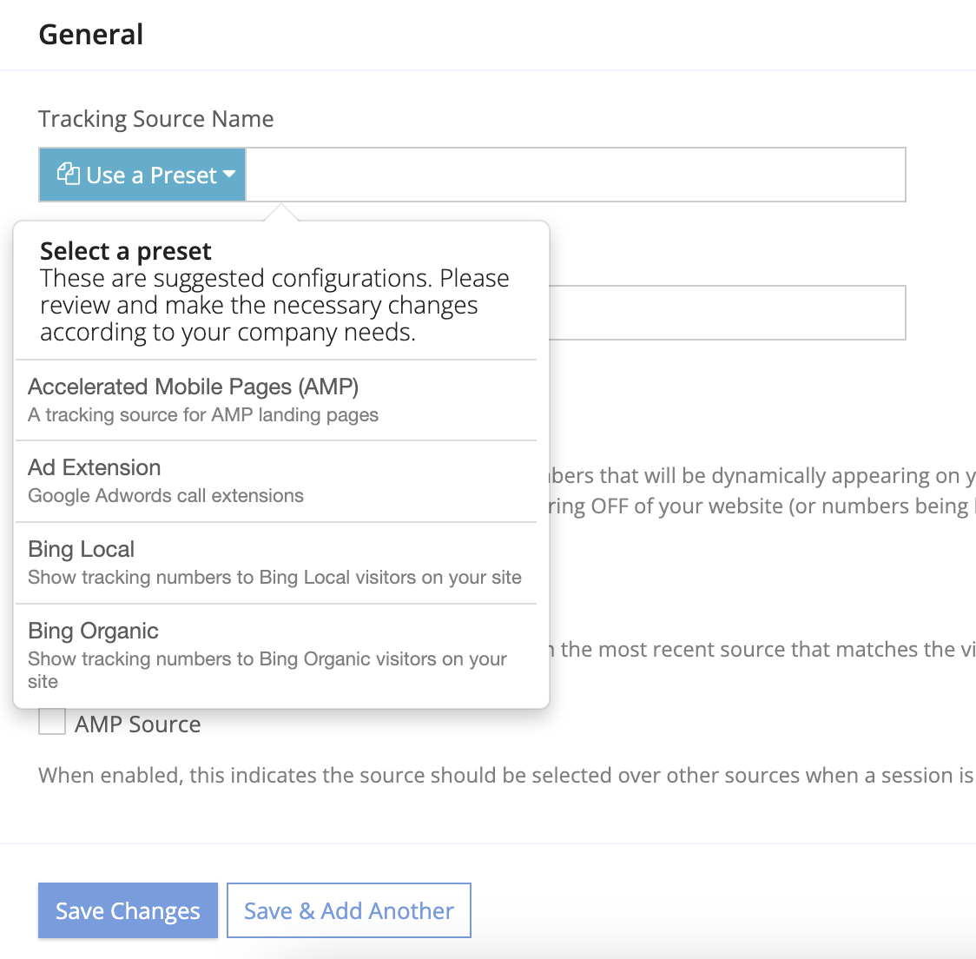The image size is (976, 959).
Task: Click Save & Add Another
Action: (348, 910)
